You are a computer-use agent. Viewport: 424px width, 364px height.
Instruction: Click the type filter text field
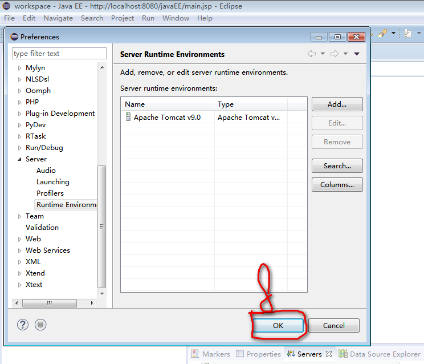[x=59, y=53]
